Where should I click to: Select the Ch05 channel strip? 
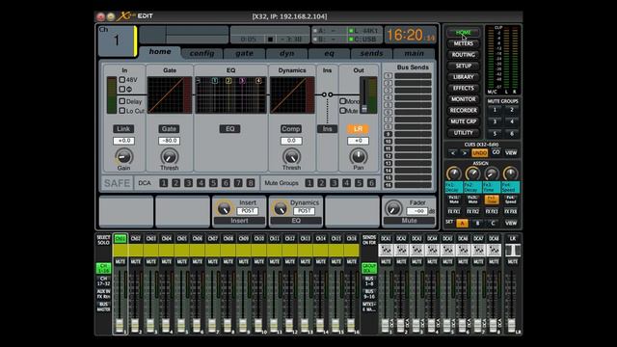[182, 238]
